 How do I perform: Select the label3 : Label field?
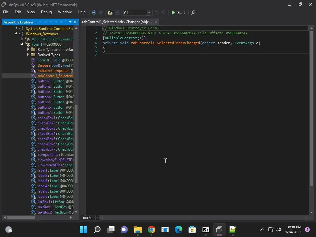click(56, 181)
